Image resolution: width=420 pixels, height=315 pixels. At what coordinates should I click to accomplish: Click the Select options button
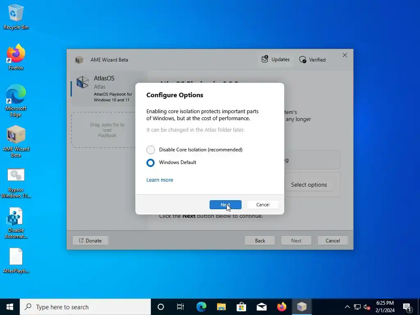pyautogui.click(x=309, y=185)
